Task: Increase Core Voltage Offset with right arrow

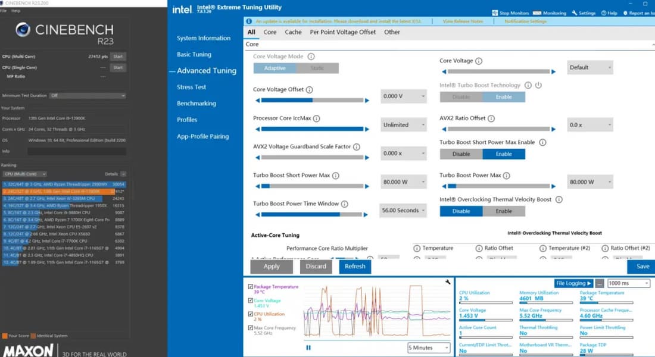Action: (367, 101)
